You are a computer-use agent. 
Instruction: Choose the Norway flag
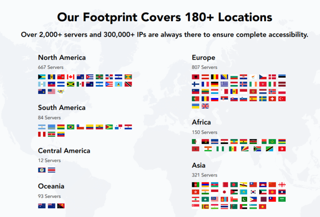272,91
